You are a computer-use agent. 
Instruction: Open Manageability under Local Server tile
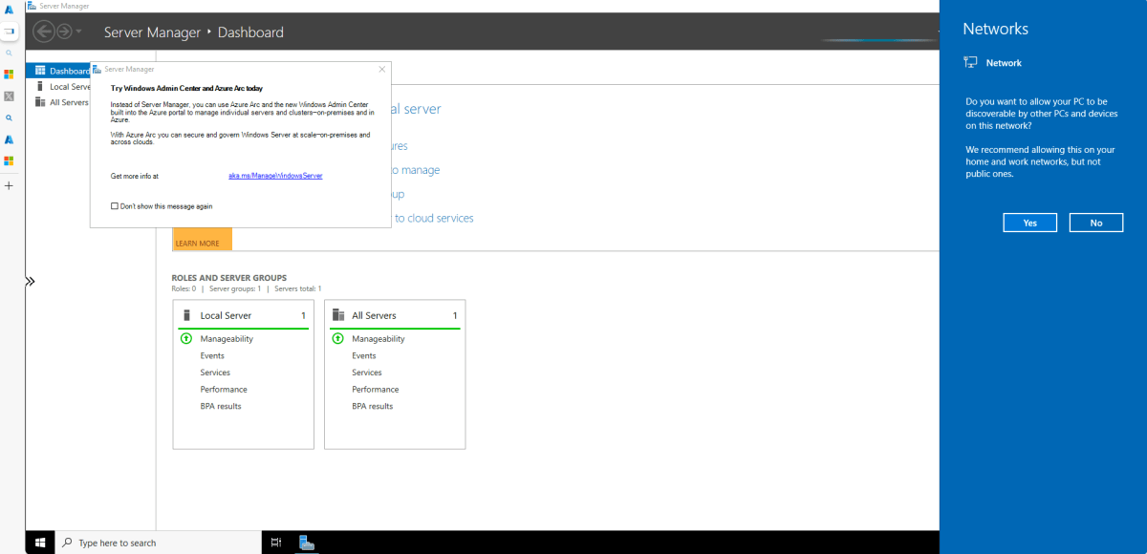click(227, 339)
